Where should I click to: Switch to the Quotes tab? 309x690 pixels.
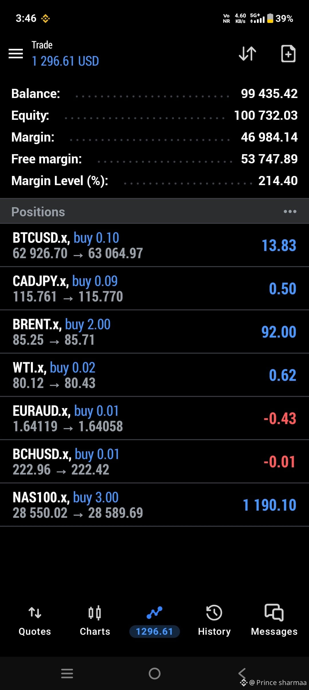click(35, 620)
